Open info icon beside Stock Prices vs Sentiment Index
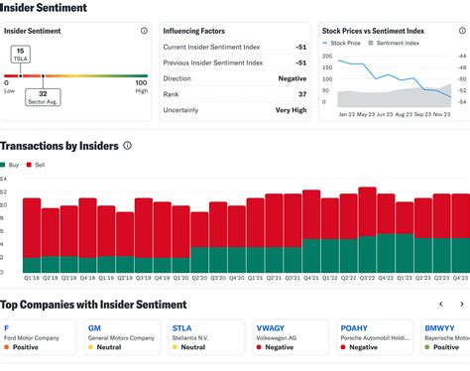 pos(462,31)
